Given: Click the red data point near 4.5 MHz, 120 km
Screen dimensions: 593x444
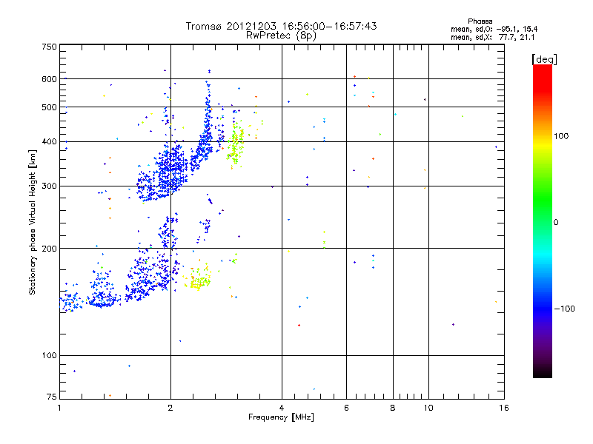Looking at the screenshot, I should [299, 325].
